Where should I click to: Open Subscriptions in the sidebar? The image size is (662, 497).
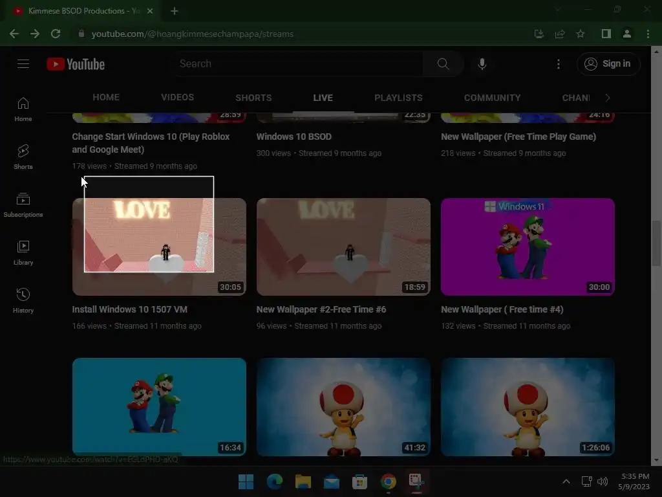(23, 205)
